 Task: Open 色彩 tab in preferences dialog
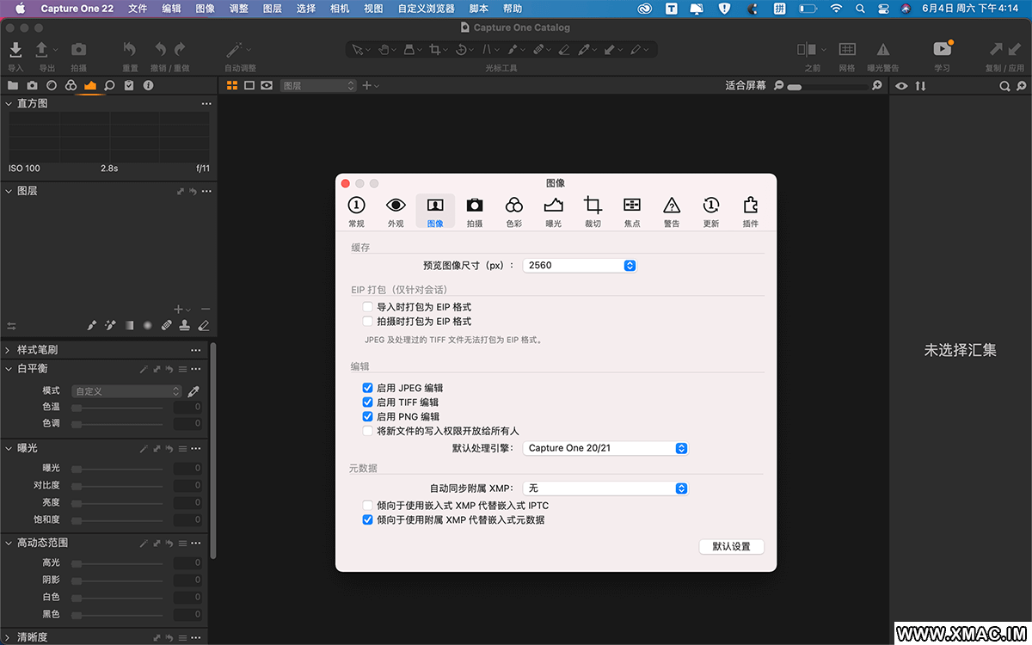coord(513,212)
